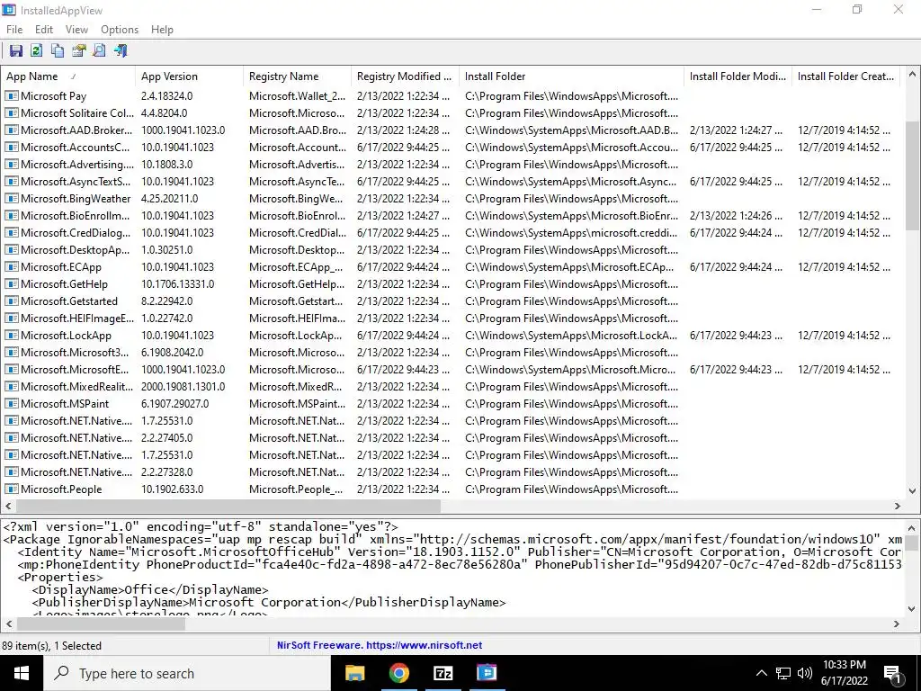The width and height of the screenshot is (921, 691).
Task: Click the app list vertical scrollbar down arrow
Action: 912,490
